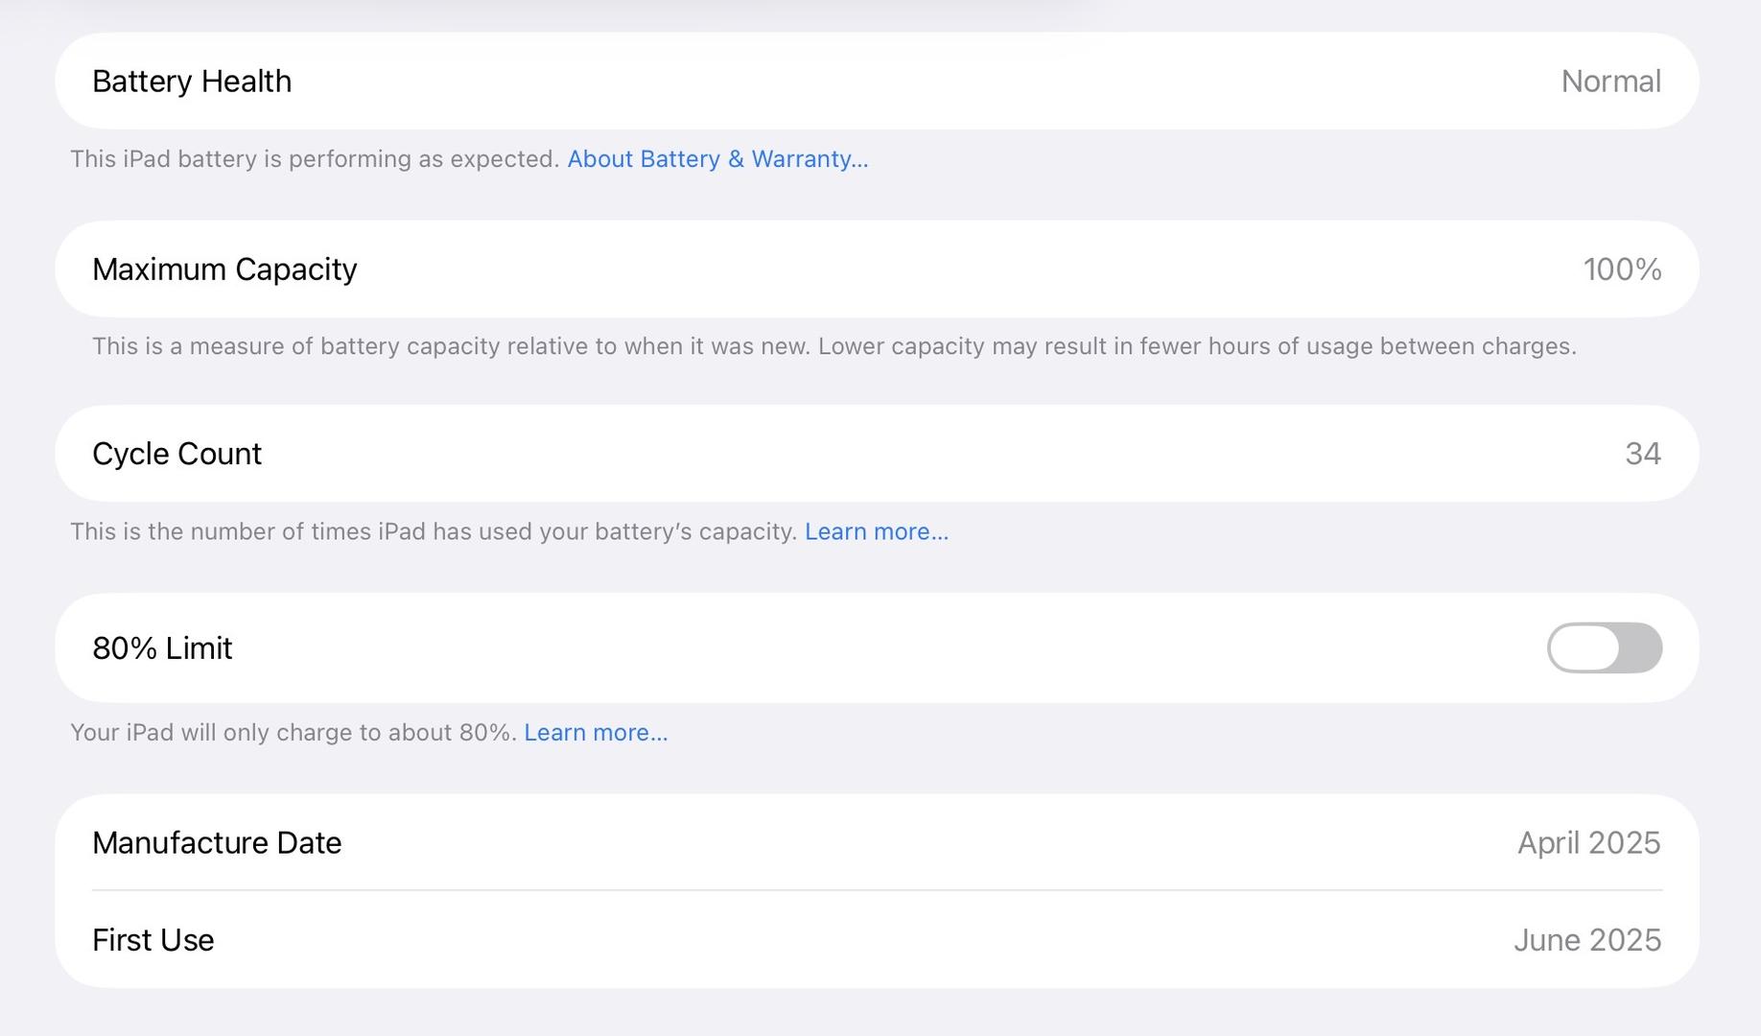Screen dimensions: 1761x1036
Task: Select the Manufacture Date label
Action: pos(217,843)
